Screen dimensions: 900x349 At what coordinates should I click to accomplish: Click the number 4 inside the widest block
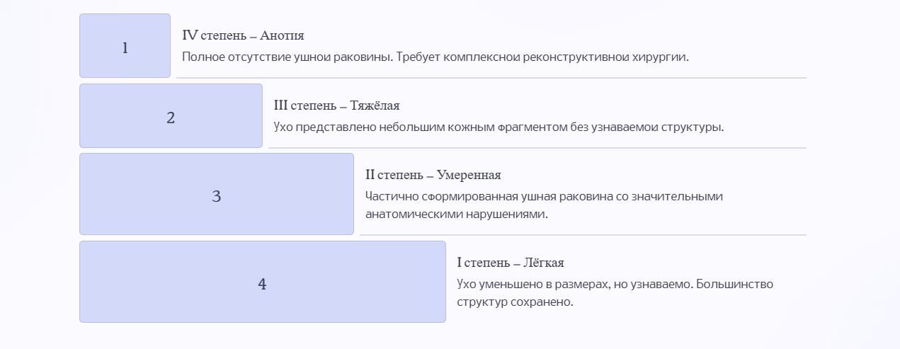coord(262,284)
